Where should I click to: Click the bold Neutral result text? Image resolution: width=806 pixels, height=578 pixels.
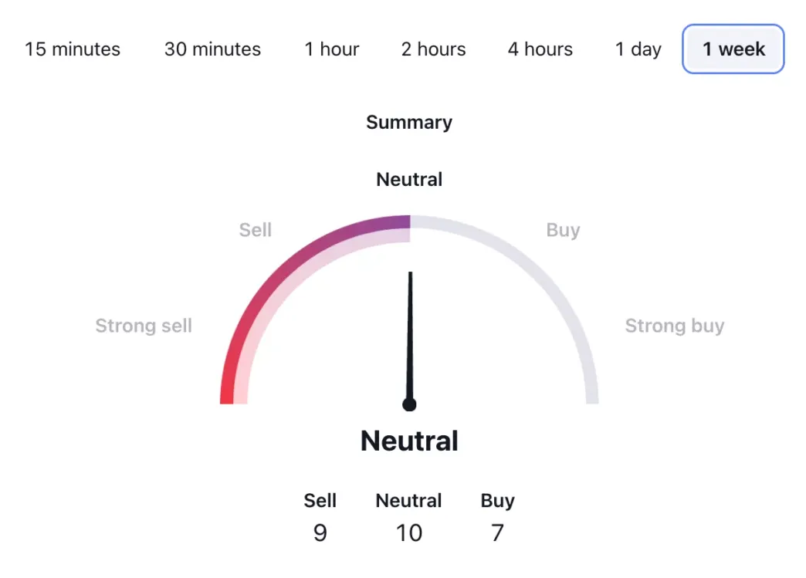point(409,441)
